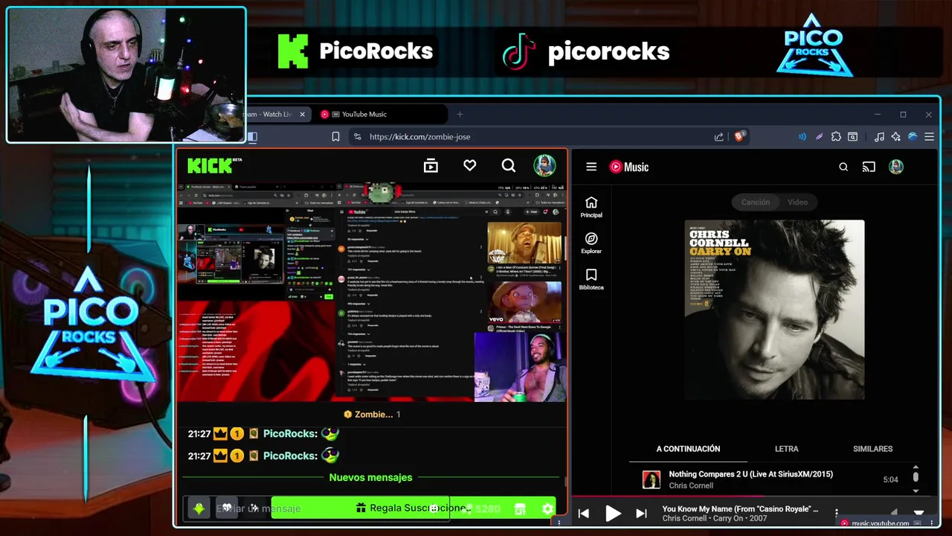Click Chris Cornell Carry On album art
Viewport: 952px width, 536px height.
[x=774, y=310]
